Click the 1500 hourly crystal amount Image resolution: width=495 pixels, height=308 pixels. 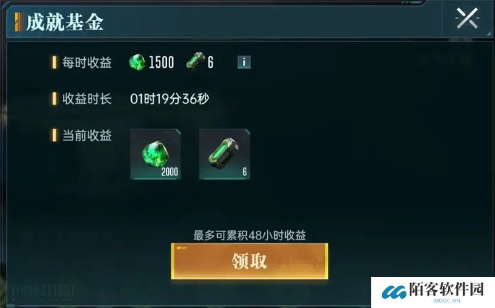click(x=161, y=62)
